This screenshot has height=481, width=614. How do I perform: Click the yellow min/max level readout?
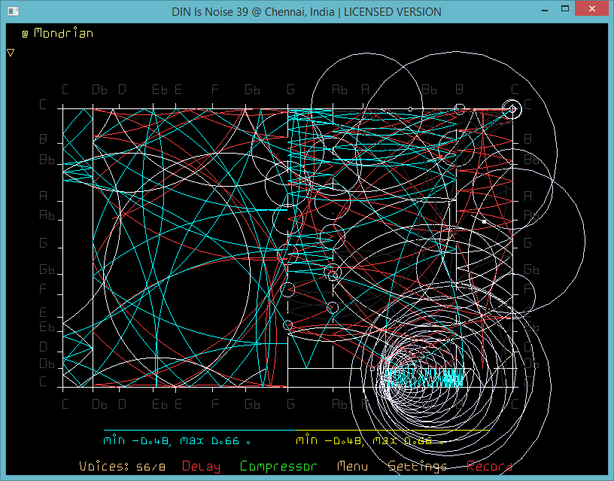(x=364, y=440)
